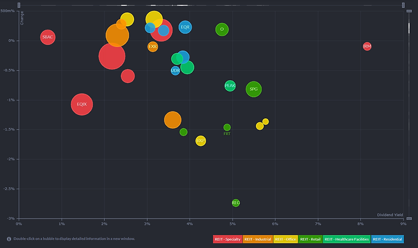Click the white thumb on the vertical scrollbar
This screenshot has height=248, width=418.
[x=409, y=28]
